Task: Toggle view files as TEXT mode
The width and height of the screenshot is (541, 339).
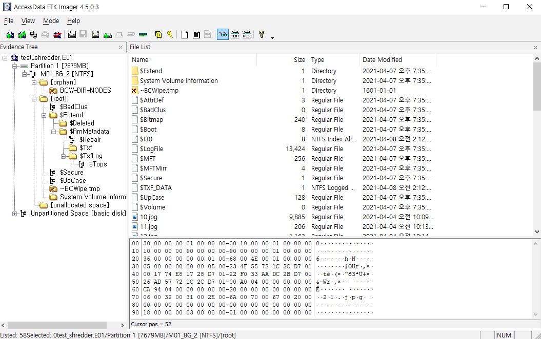Action: tap(235, 34)
